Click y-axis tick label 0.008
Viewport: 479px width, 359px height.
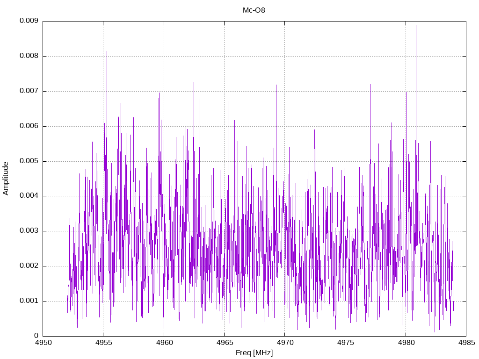(x=29, y=56)
